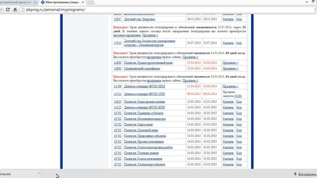Open 'продление' link in the 14.04.2014 warning
317x178 pixels.
(154, 57)
